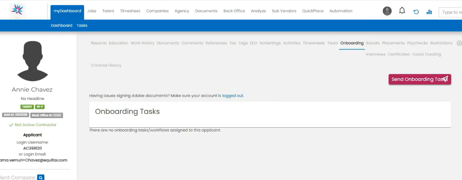Open the Documents menu in top bar
This screenshot has width=462, height=180.
click(x=206, y=11)
